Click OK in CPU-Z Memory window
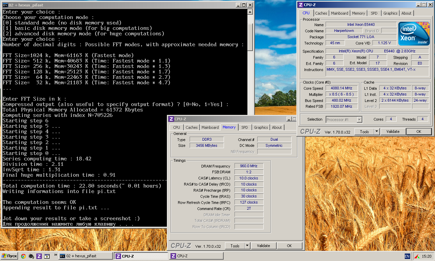The image size is (435, 261). (x=289, y=246)
